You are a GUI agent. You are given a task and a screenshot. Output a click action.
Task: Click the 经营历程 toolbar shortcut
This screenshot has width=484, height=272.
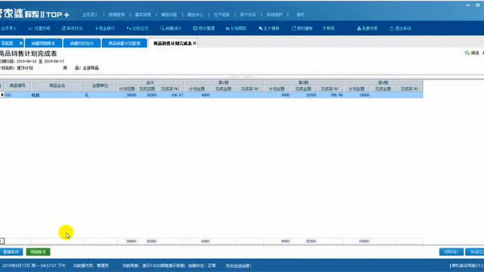39,28
